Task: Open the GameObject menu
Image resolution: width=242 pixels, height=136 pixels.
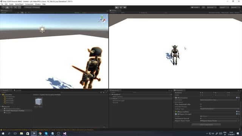Action: tap(19, 4)
